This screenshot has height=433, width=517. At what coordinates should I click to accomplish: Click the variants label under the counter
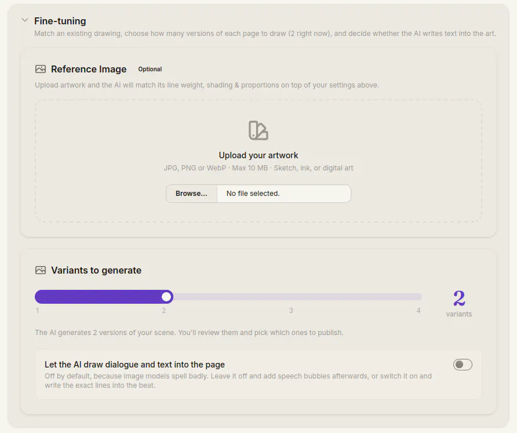pos(459,314)
